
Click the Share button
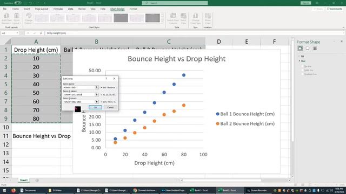(318, 9)
